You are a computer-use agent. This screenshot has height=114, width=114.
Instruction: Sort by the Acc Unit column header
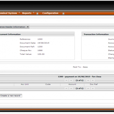pyautogui.click(x=25, y=84)
